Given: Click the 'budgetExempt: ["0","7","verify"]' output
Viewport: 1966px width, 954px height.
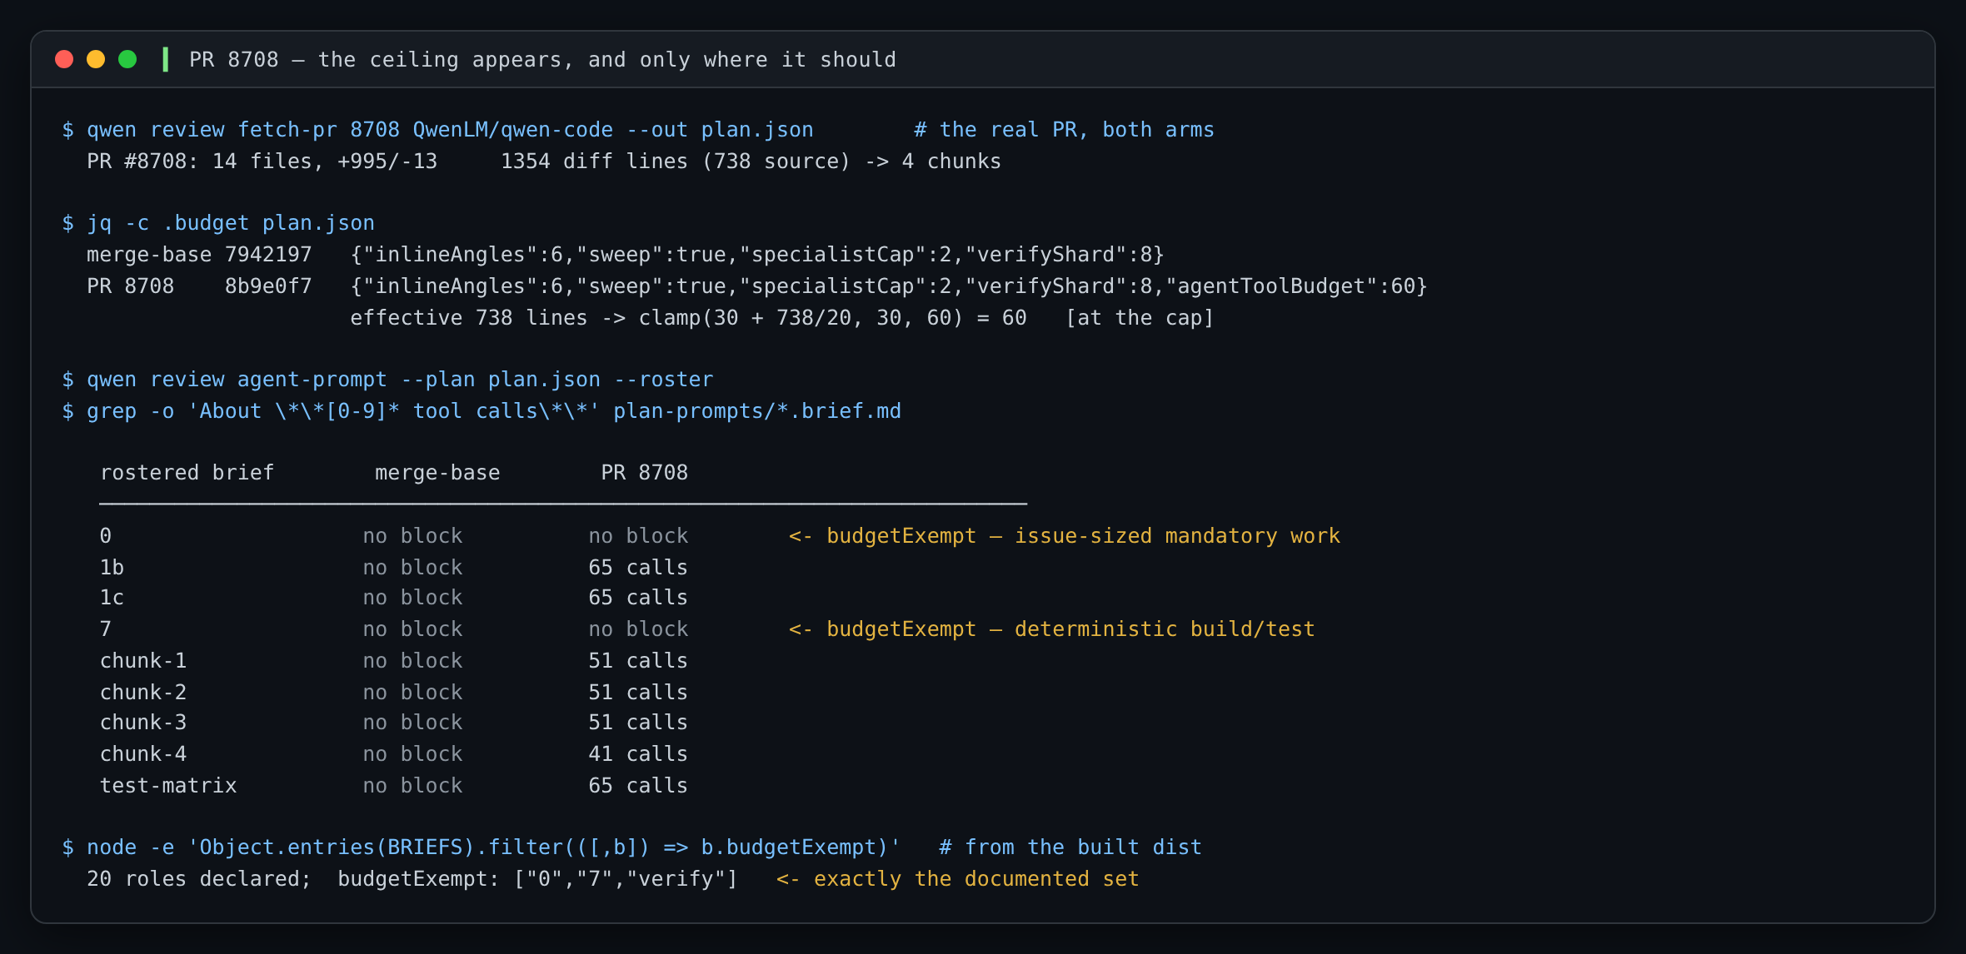Looking at the screenshot, I should point(538,879).
